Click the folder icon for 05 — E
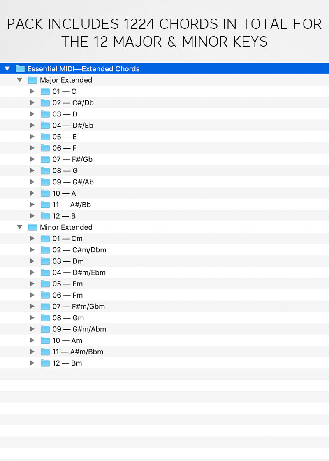 pyautogui.click(x=45, y=137)
